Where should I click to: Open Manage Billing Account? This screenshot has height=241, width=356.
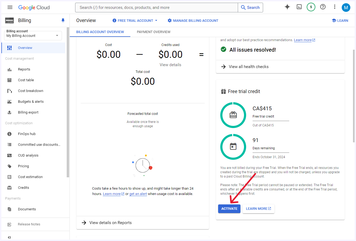coord(193,20)
